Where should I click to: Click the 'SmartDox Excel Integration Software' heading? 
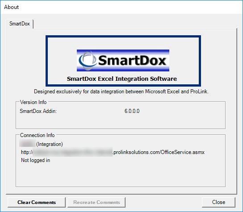[x=122, y=79]
